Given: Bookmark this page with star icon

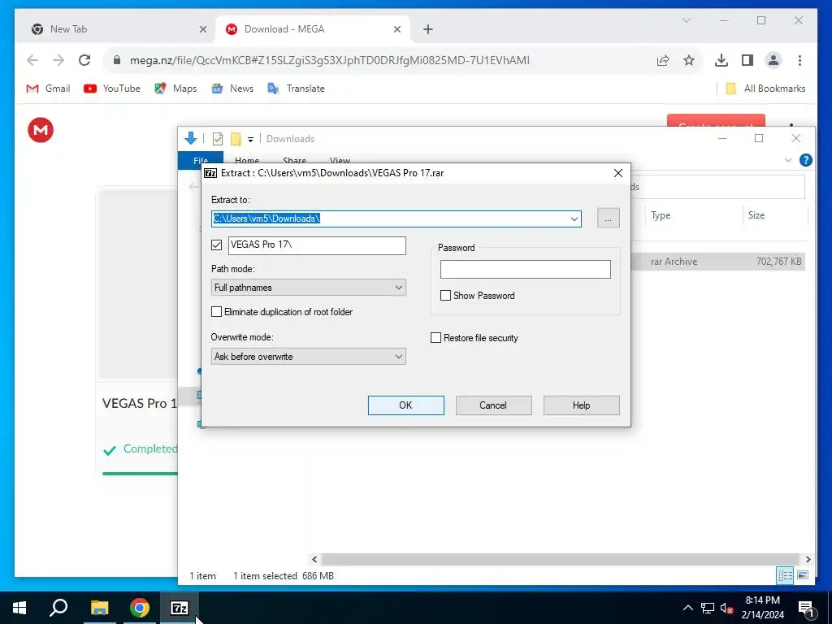Looking at the screenshot, I should pyautogui.click(x=689, y=60).
